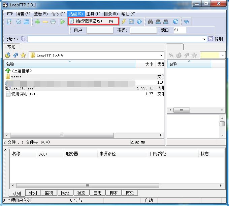Switch to the 脚本 tab
229x206 pixels.
[x=113, y=193]
